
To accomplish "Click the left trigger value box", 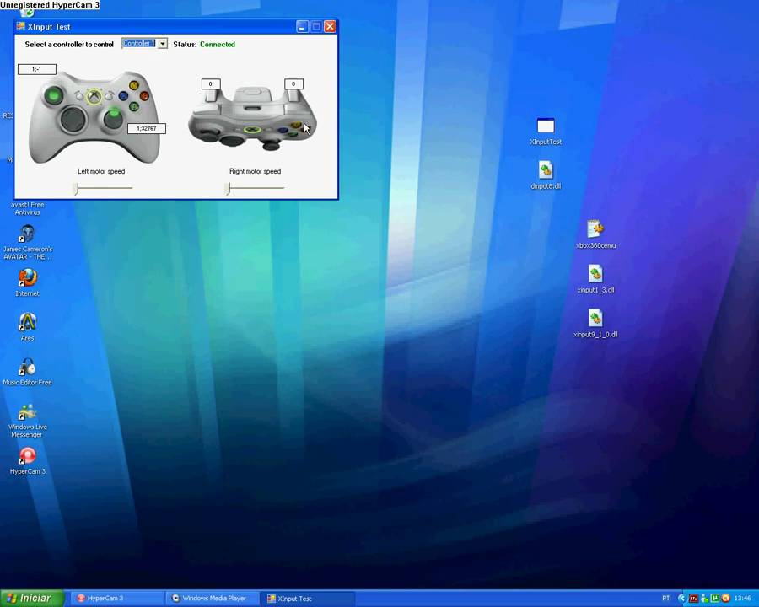I will click(x=211, y=83).
